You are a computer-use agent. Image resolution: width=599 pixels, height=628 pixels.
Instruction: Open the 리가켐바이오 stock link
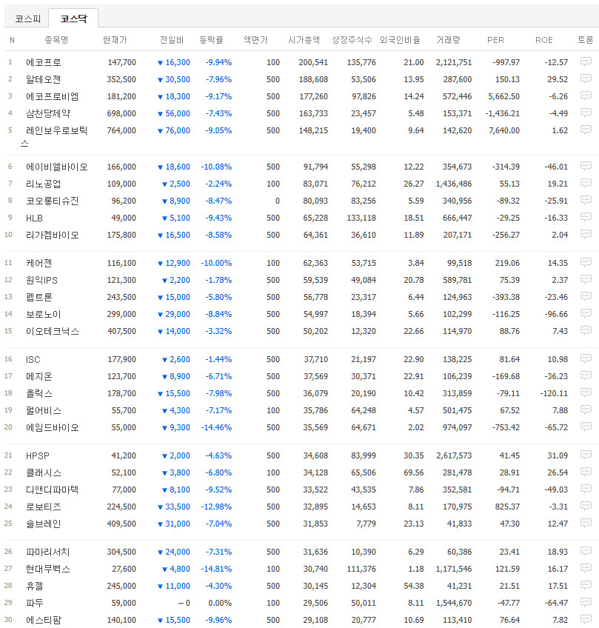coord(52,235)
